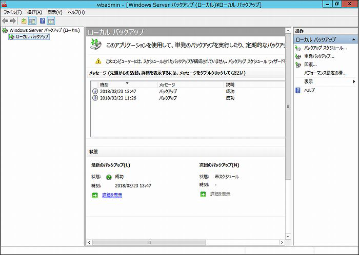Click the ヘルプ action icon in 操作 pane
Viewport: 359px width, 255px height.
point(298,91)
